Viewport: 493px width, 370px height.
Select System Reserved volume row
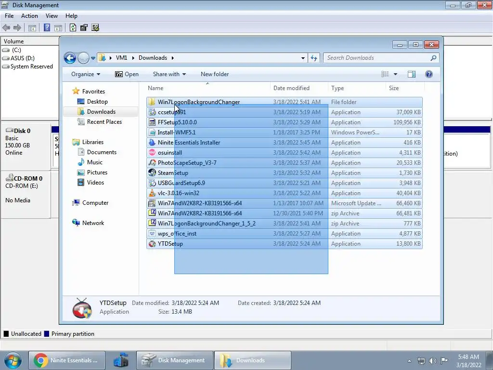(27, 66)
